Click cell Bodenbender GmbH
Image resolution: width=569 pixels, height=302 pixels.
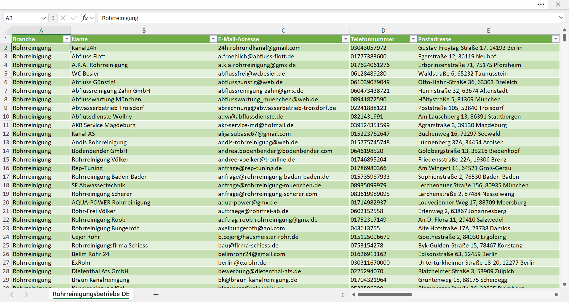[144, 151]
